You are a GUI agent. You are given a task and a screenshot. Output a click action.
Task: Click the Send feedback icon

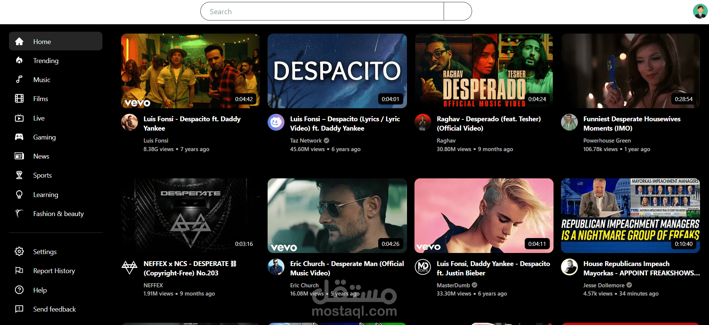click(19, 309)
